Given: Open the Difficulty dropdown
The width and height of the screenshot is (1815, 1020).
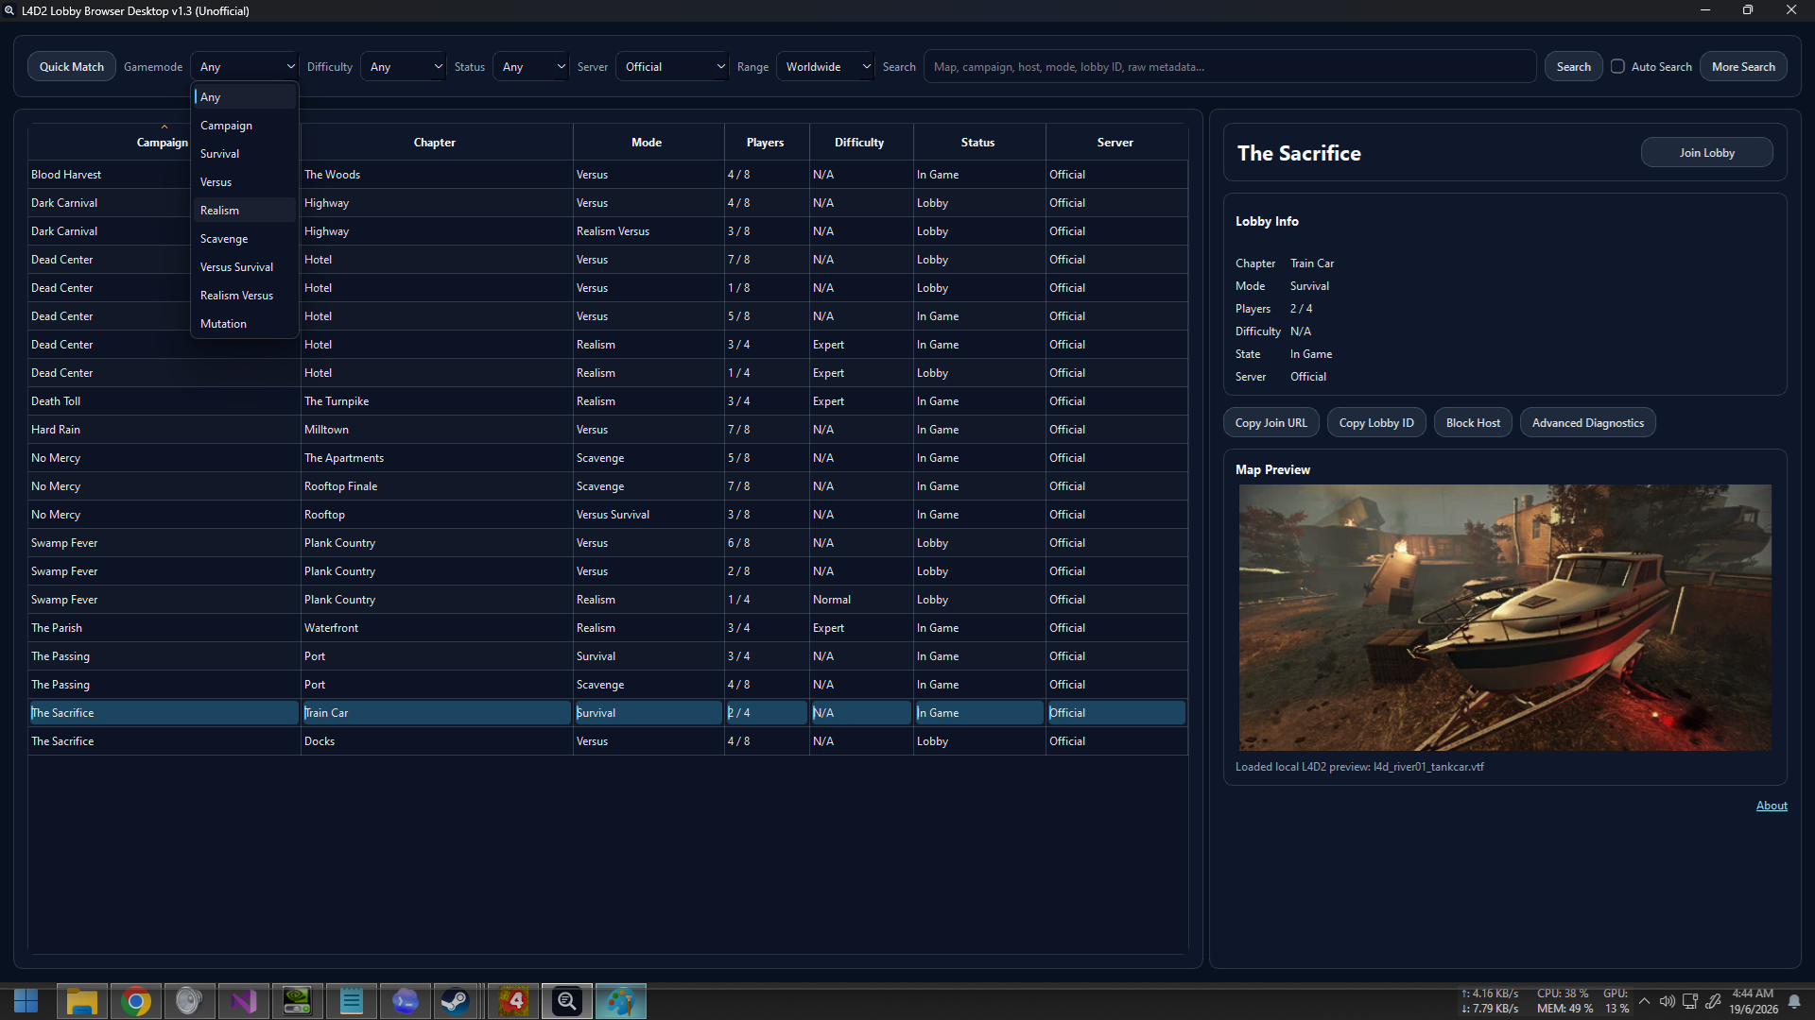Looking at the screenshot, I should 403,66.
